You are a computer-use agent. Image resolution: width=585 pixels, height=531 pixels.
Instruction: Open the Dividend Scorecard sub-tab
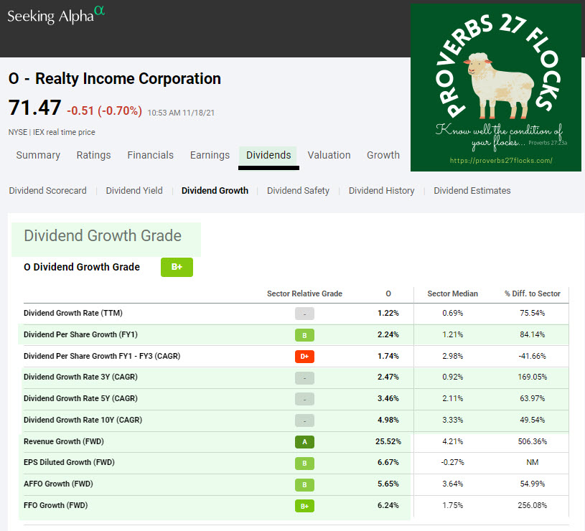47,191
